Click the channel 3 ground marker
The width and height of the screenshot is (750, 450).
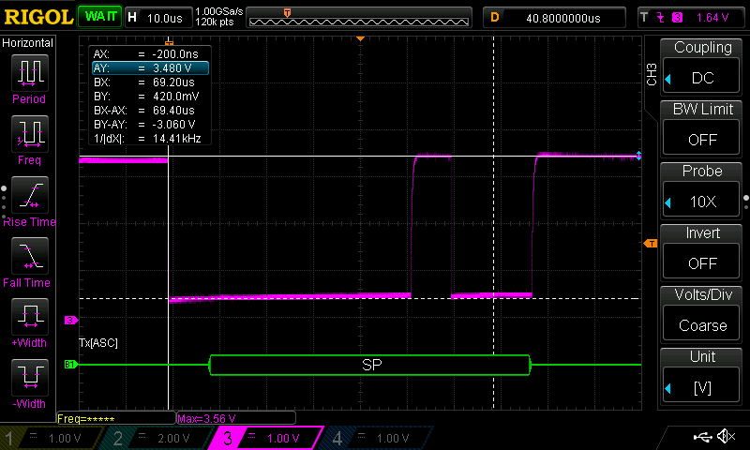point(71,320)
